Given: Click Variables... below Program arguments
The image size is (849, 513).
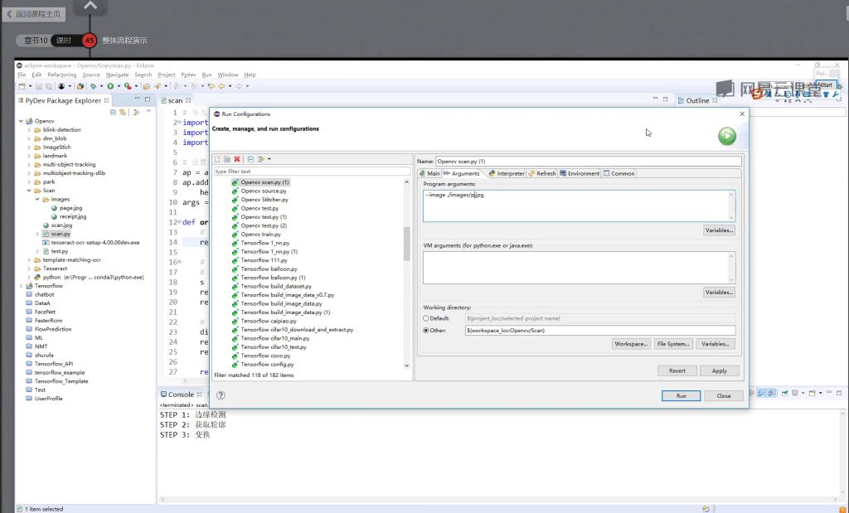Looking at the screenshot, I should click(719, 230).
